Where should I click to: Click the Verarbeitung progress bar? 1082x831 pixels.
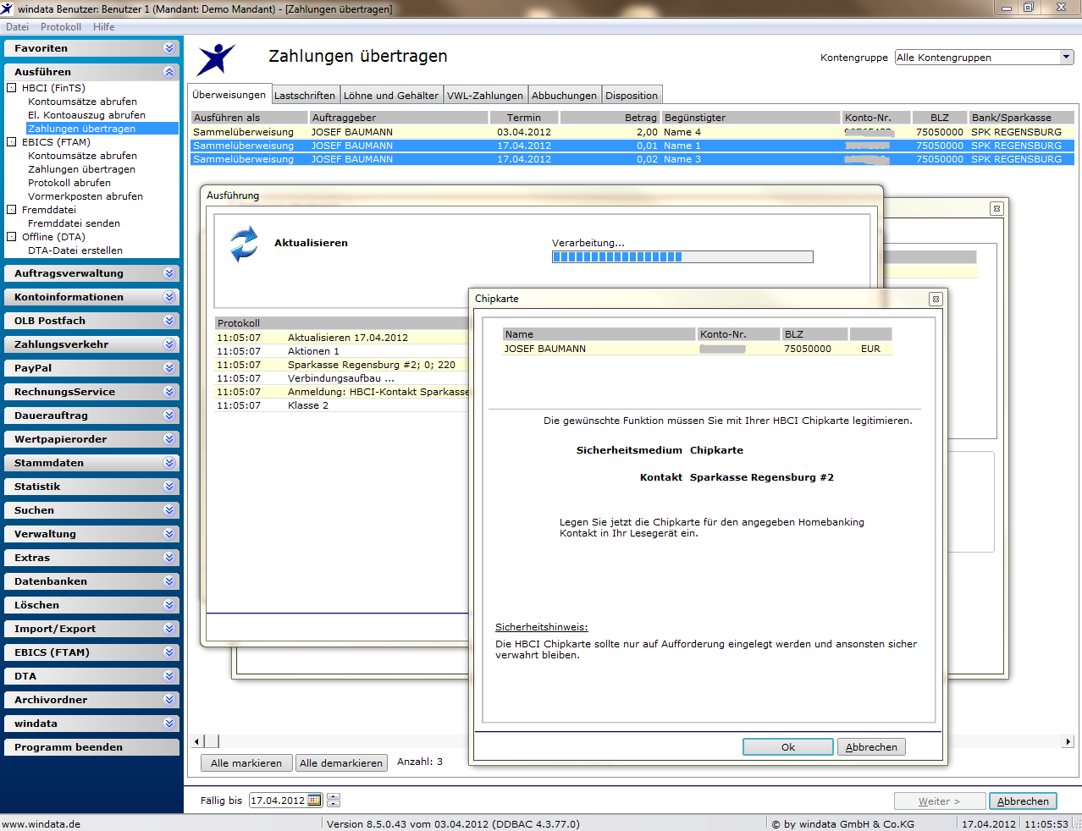coord(682,257)
